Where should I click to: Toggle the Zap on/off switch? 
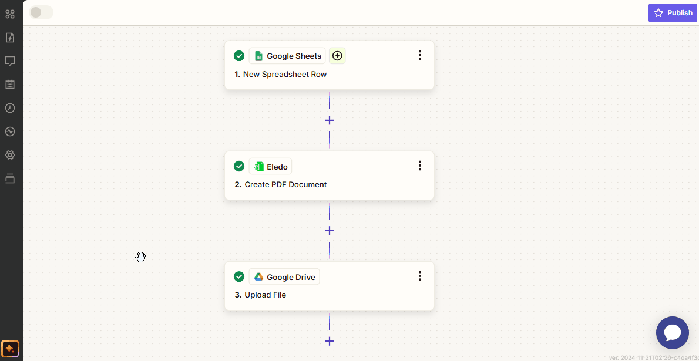[41, 12]
